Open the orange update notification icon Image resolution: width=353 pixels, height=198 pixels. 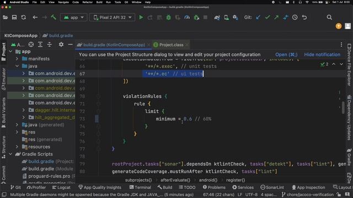click(339, 26)
